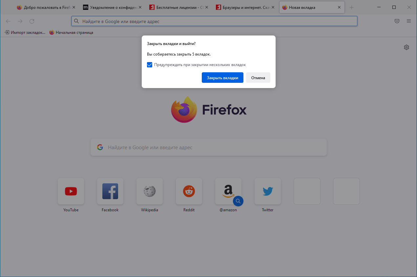The width and height of the screenshot is (417, 277).
Task: Click the Firefox logo on the page
Action: pos(184,110)
